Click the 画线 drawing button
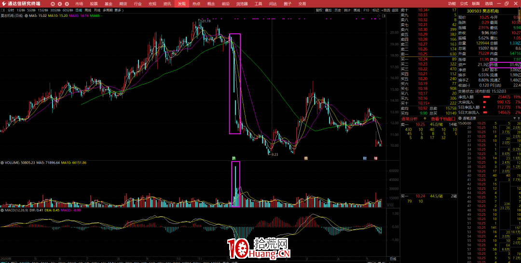The image size is (521, 263). tap(356, 10)
